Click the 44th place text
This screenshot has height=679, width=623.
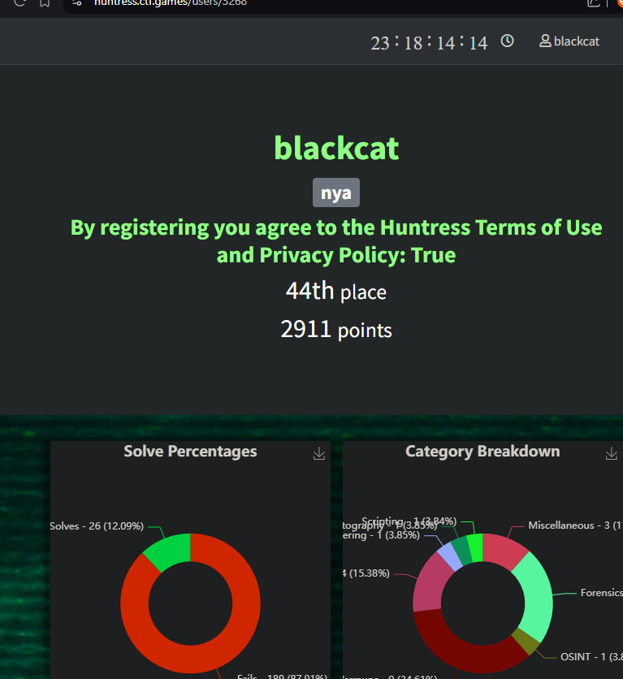click(x=336, y=291)
